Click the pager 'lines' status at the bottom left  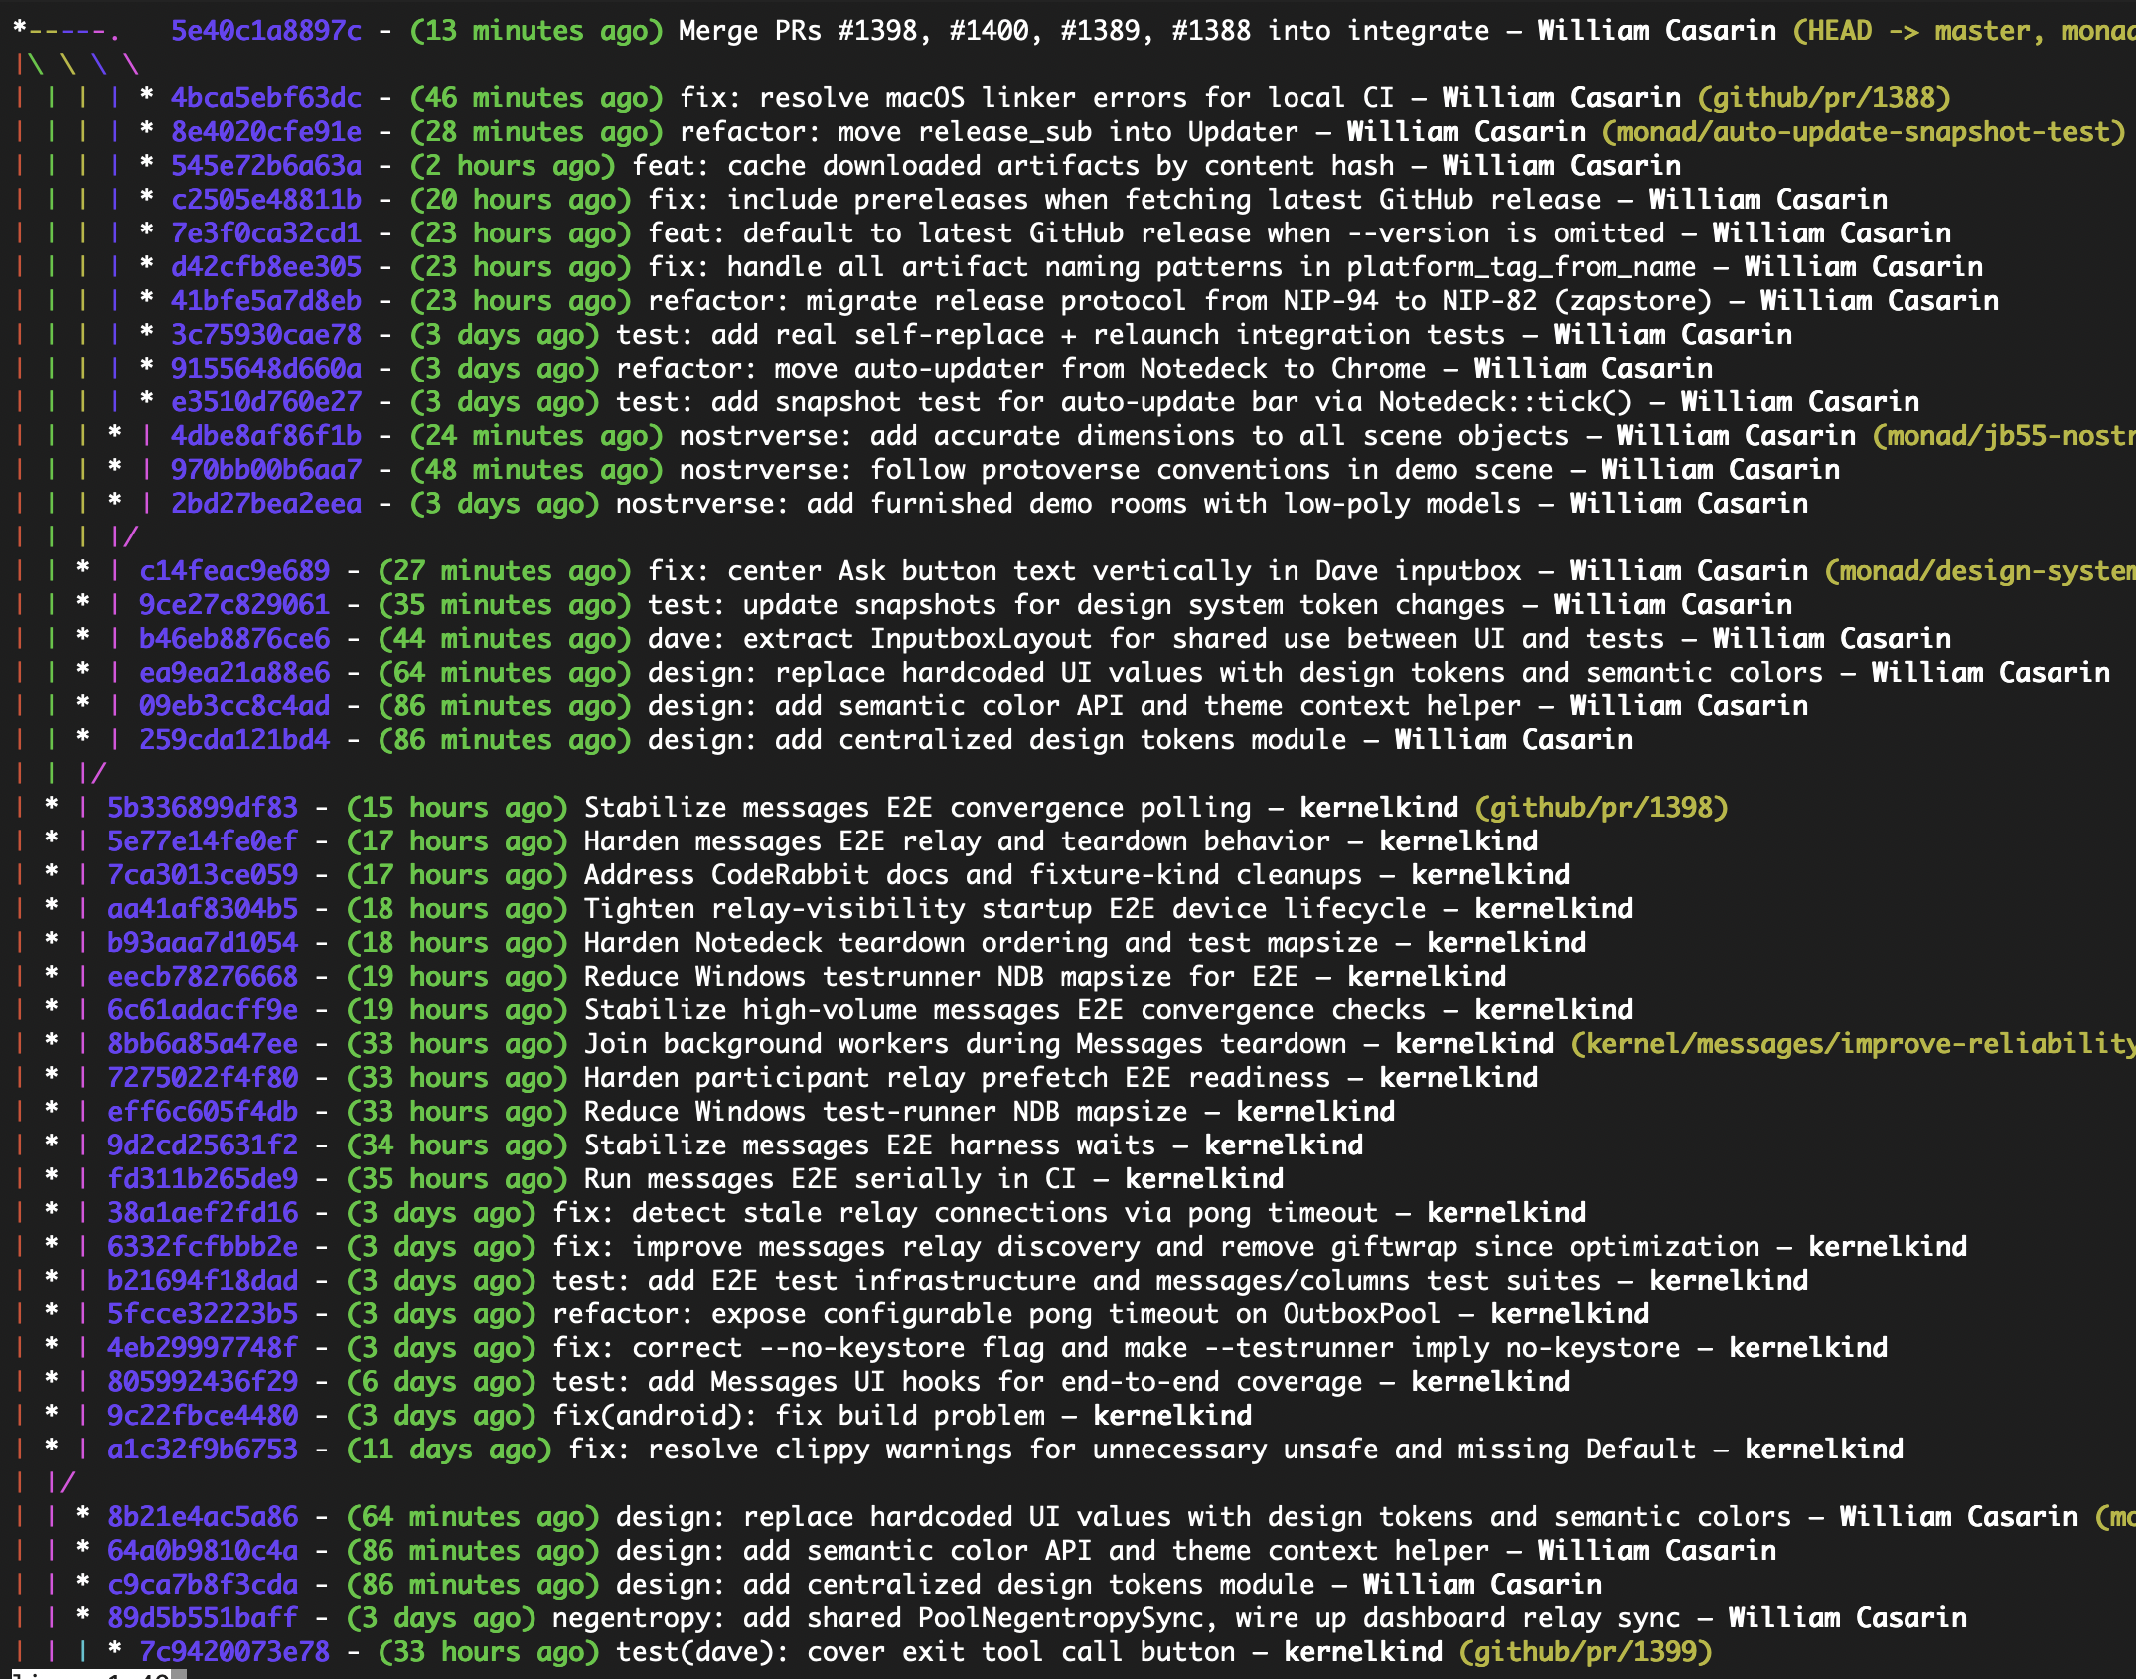[89, 1675]
